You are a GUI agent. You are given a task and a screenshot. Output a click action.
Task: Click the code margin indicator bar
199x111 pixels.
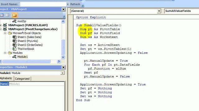pos(71,63)
